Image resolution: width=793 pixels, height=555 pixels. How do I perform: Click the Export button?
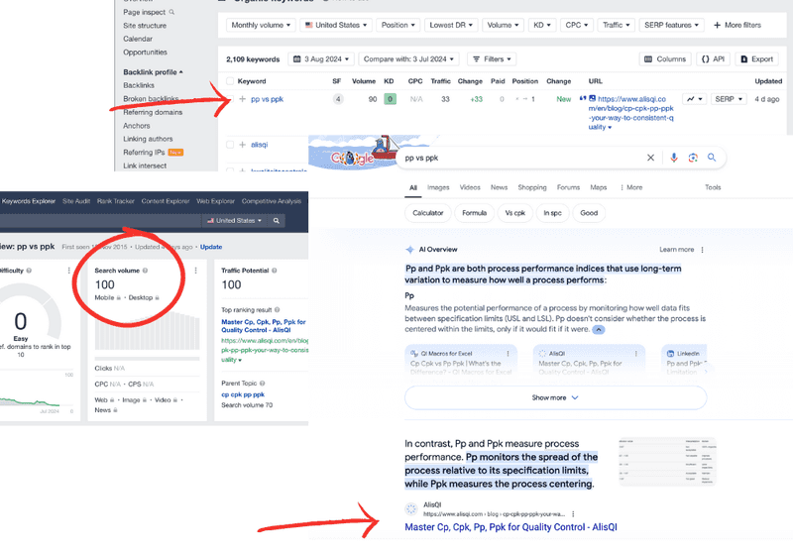[756, 59]
